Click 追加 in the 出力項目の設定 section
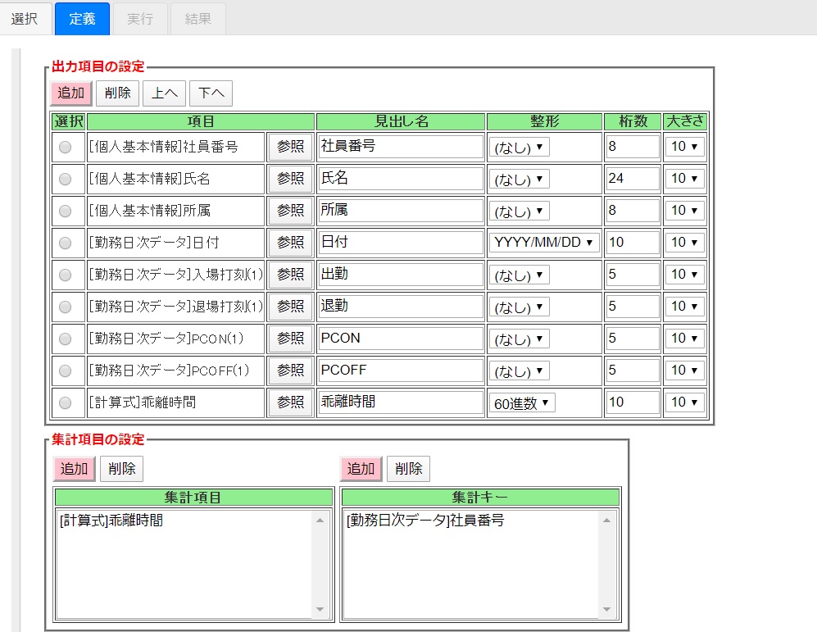Image resolution: width=817 pixels, height=632 pixels. (x=71, y=93)
